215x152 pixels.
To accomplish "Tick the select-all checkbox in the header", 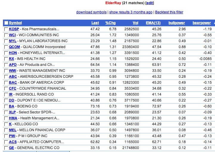I will (6, 23).
